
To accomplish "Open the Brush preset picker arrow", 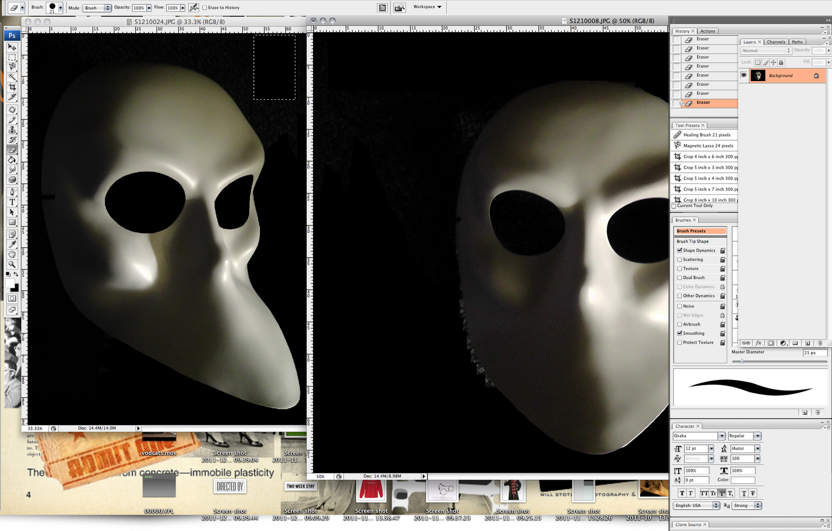I will [x=60, y=8].
